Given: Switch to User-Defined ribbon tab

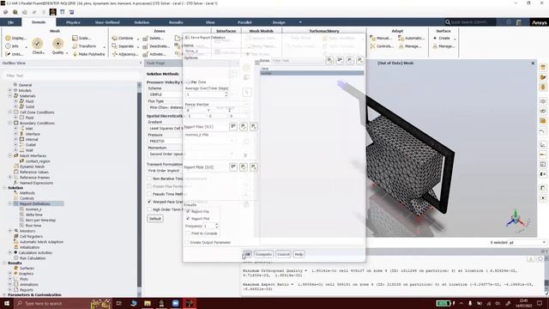Looking at the screenshot, I should [107, 22].
